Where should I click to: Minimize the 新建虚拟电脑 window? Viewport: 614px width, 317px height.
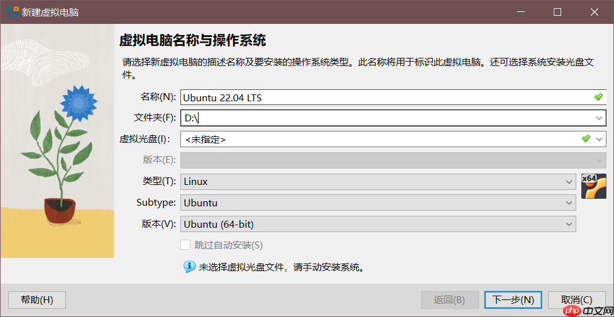click(x=520, y=12)
